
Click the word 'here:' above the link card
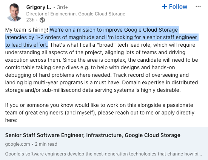(11, 120)
